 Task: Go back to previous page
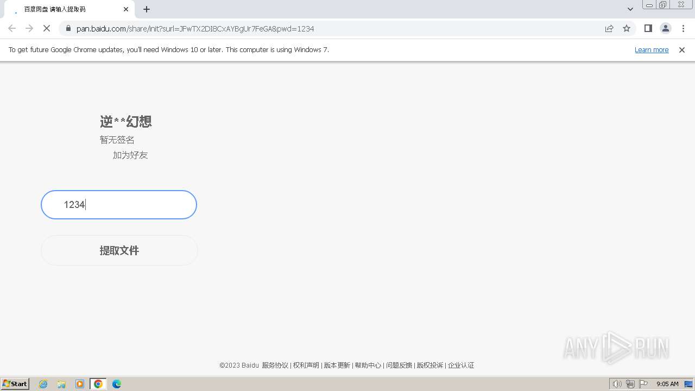click(12, 28)
